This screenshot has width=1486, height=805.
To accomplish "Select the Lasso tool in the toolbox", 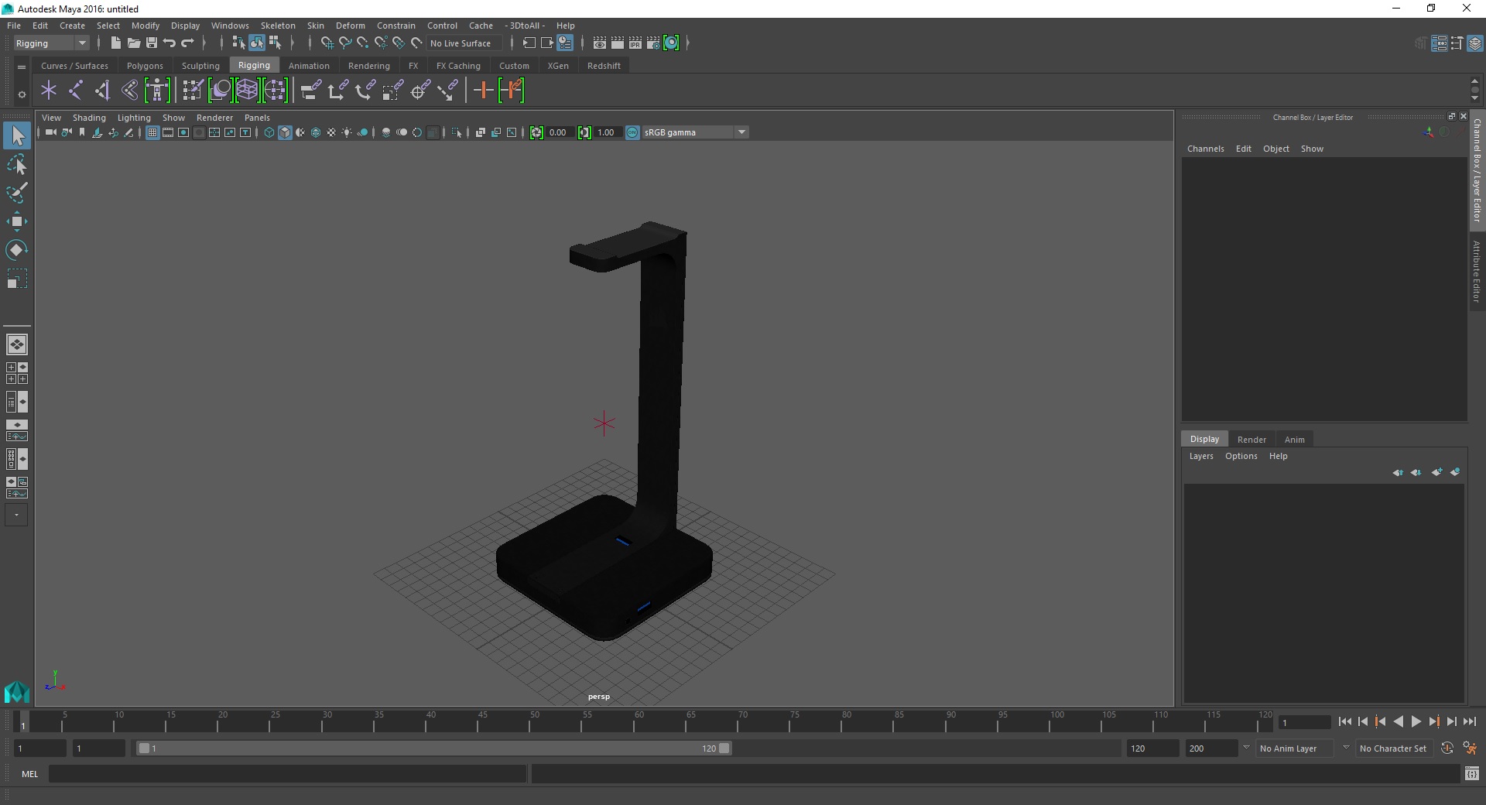I will pyautogui.click(x=17, y=164).
